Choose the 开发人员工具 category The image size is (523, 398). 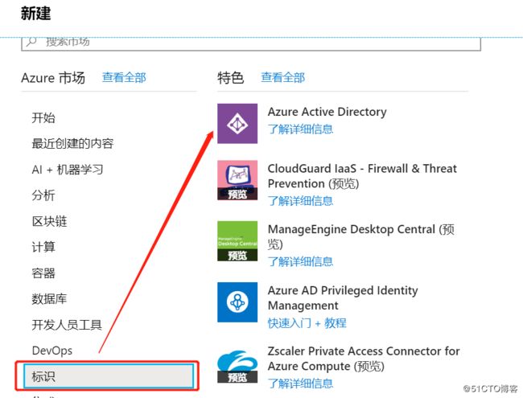click(x=67, y=325)
